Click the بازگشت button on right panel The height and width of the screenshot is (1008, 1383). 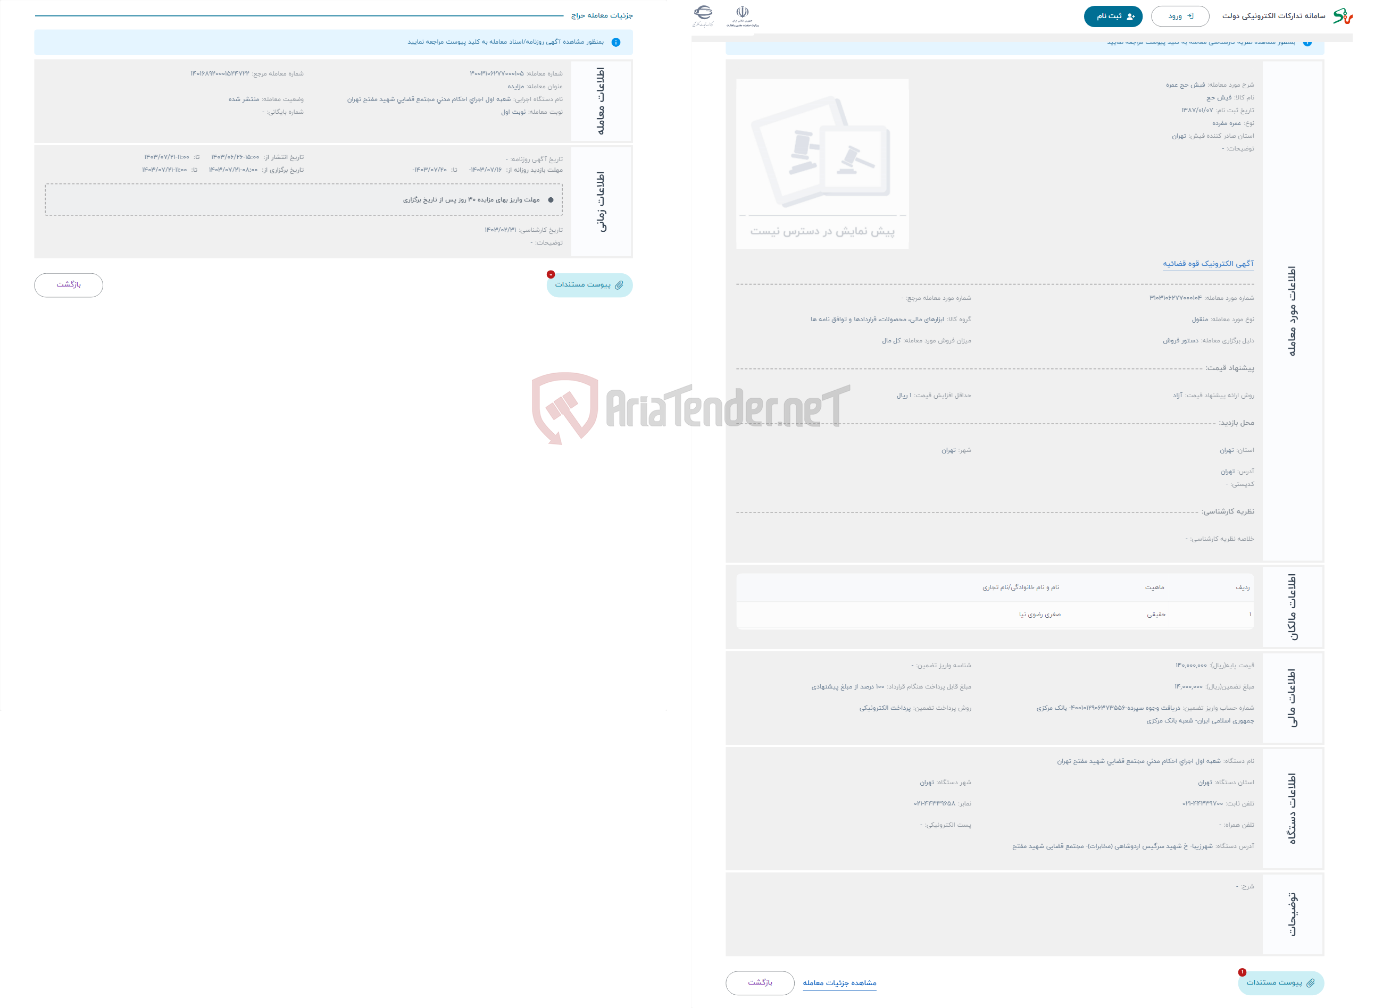click(759, 978)
